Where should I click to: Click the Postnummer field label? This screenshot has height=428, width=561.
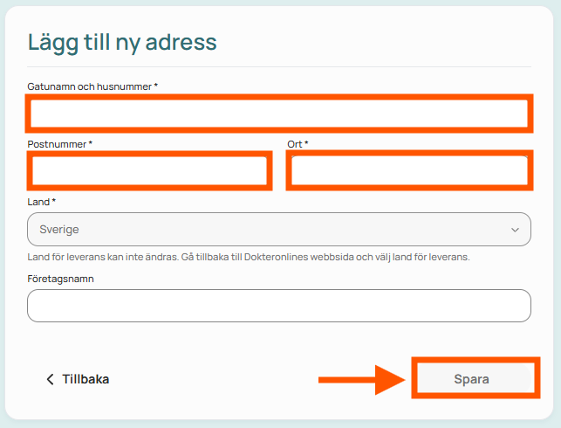59,144
